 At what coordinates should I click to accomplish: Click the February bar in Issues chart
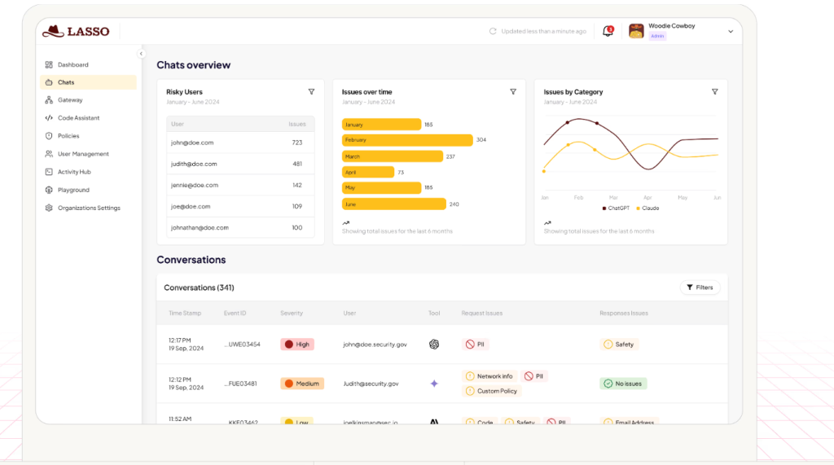pos(407,140)
